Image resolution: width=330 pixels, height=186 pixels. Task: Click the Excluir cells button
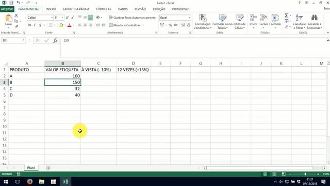tap(263, 22)
